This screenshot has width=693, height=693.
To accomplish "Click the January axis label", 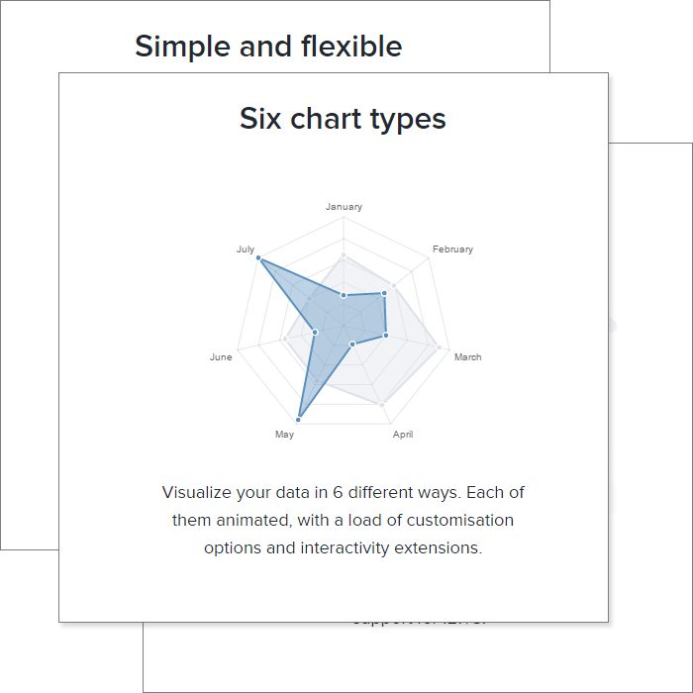I will 344,207.
